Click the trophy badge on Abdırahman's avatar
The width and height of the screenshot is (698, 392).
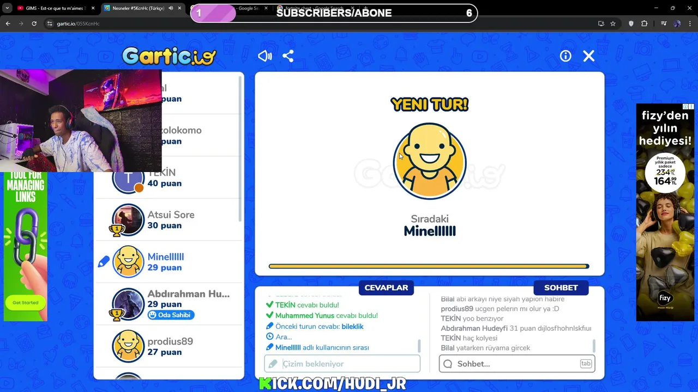coord(116,314)
